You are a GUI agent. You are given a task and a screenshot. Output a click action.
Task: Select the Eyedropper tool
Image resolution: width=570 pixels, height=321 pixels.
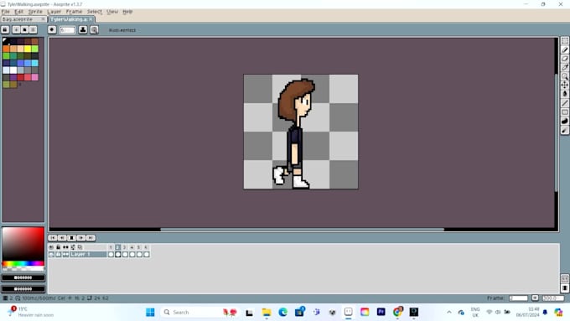pyautogui.click(x=564, y=67)
